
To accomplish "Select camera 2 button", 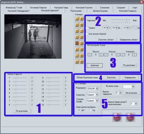I will point(77,25).
